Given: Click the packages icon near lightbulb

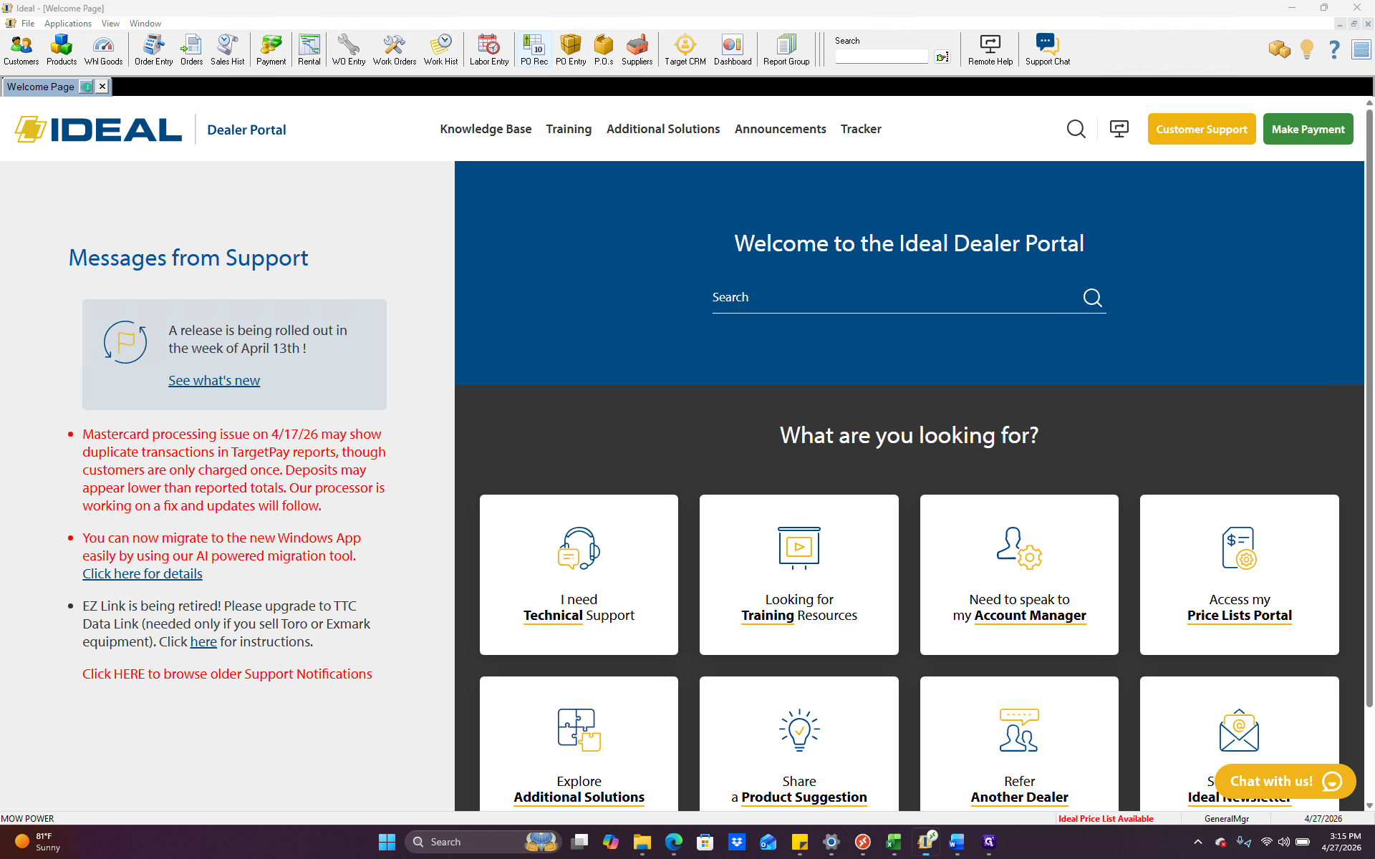Looking at the screenshot, I should tap(1279, 49).
